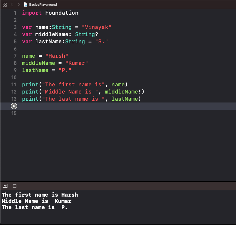The width and height of the screenshot is (236, 225).
Task: Click line number 7 in the gutter
Action: [x=15, y=56]
